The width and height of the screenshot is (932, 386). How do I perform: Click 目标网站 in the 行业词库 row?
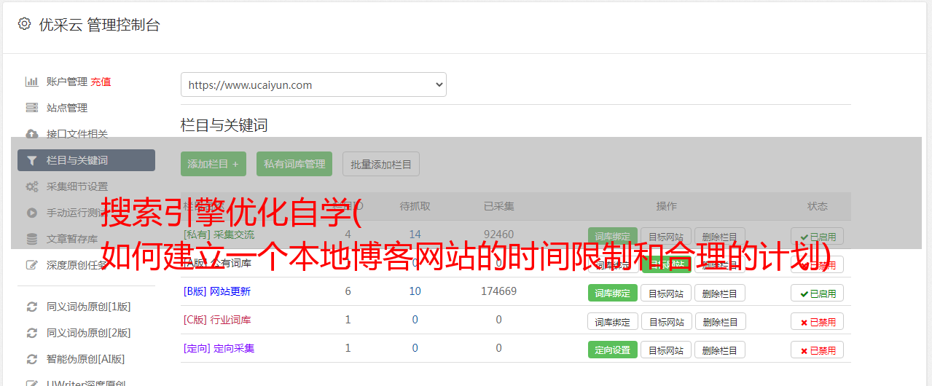[x=666, y=321]
